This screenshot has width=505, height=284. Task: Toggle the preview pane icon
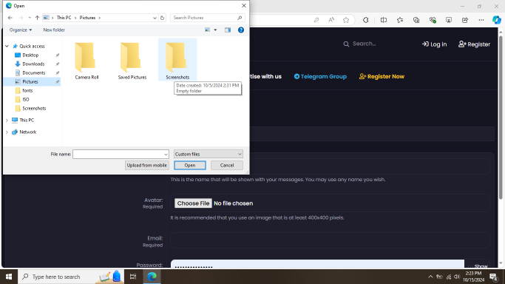click(228, 30)
